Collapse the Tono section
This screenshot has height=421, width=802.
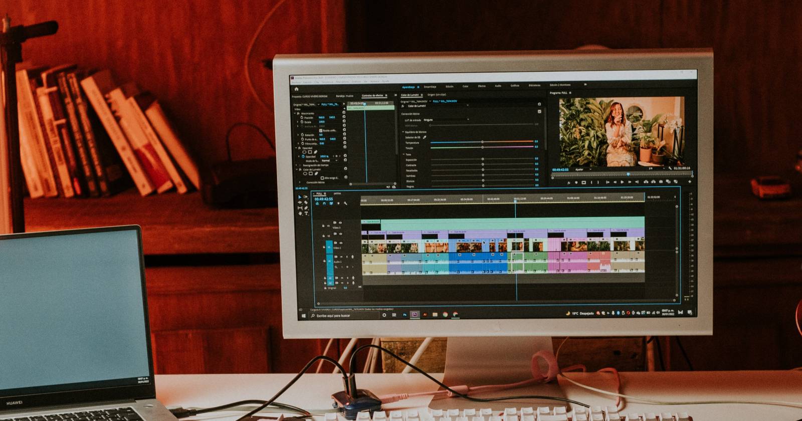403,154
